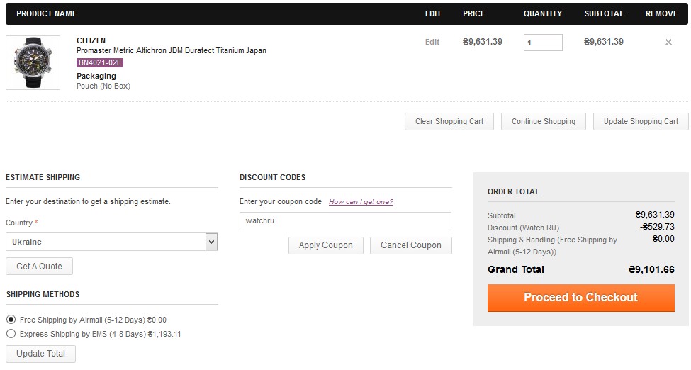
Task: Open the Country dropdown set to Ukraine
Action: [x=111, y=242]
